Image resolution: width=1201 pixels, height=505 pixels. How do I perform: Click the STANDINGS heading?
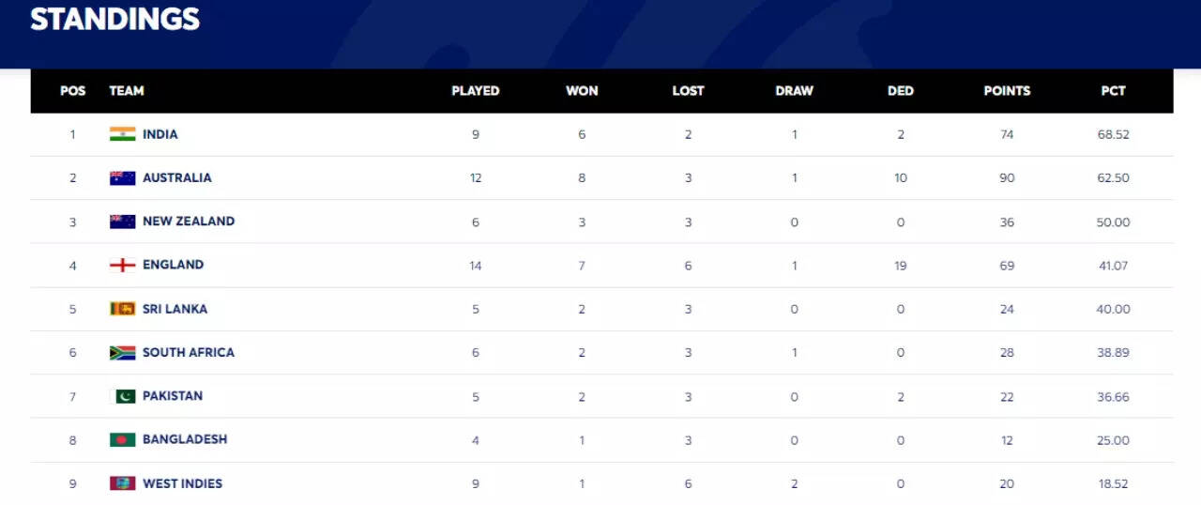pyautogui.click(x=115, y=20)
